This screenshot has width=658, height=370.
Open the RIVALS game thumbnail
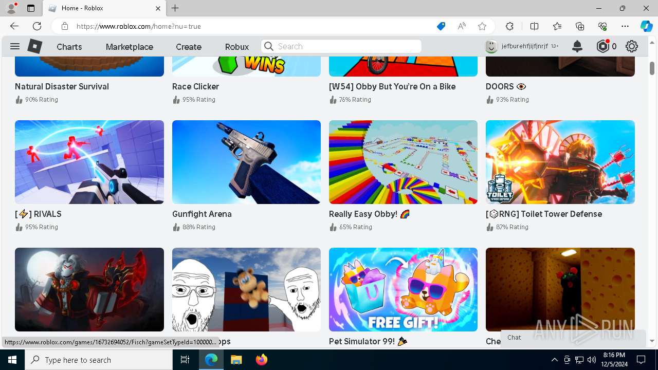89,162
